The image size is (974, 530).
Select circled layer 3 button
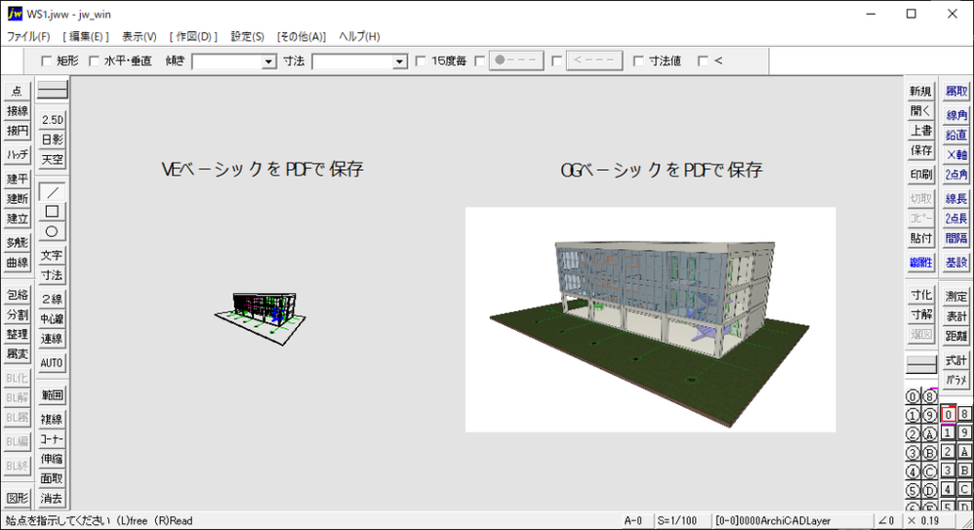912,452
